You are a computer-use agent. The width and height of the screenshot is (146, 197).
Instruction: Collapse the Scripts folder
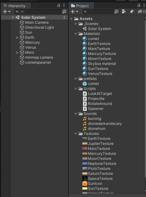[x=75, y=89]
